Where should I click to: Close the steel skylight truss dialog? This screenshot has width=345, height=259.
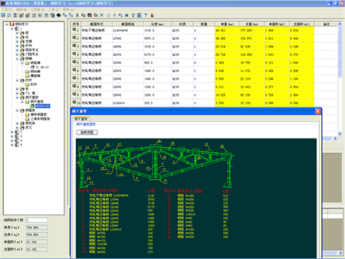(318, 111)
